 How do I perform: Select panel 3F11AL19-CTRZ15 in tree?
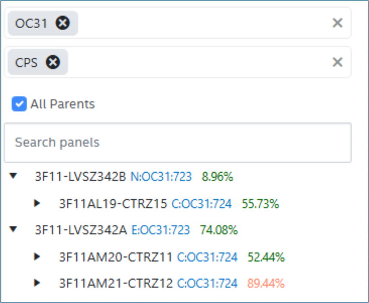point(113,204)
